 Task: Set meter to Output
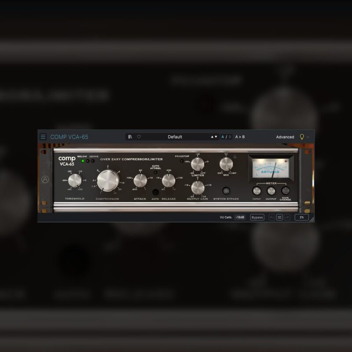(271, 191)
